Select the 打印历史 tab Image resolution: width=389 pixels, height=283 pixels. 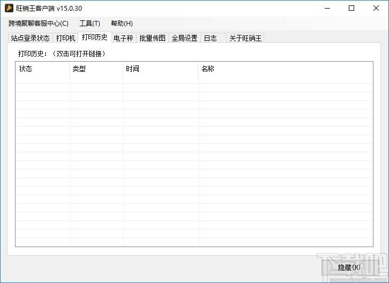coord(95,37)
